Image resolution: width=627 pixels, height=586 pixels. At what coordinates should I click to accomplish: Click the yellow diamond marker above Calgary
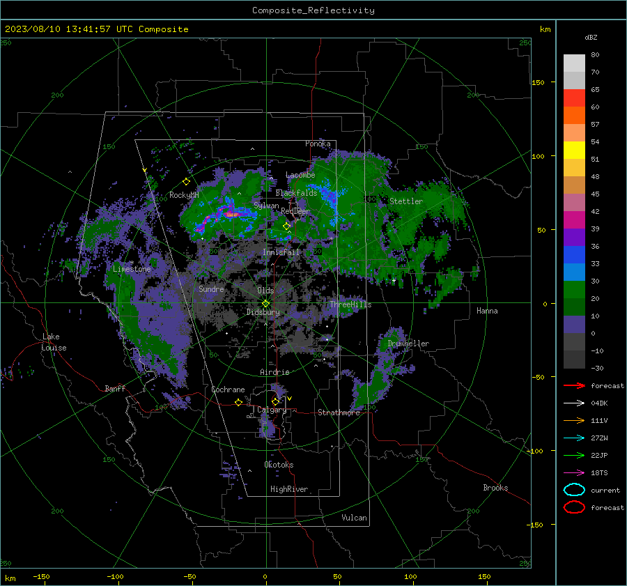coord(275,401)
